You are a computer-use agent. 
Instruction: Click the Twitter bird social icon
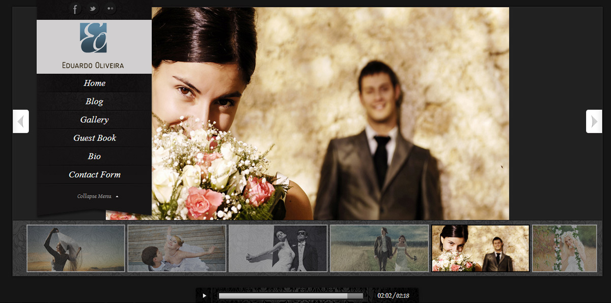click(x=93, y=8)
